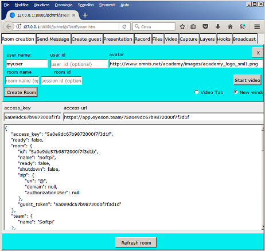Screen dimensions: 265x251
Task: Click the room "id" line in JSON
Action: click(x=58, y=152)
